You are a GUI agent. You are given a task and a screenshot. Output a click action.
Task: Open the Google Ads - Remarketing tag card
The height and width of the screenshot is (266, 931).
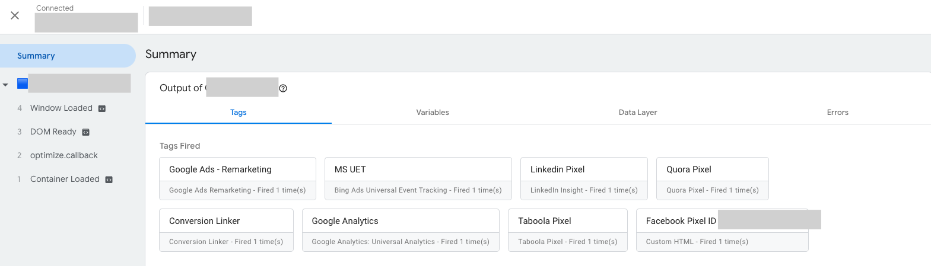click(x=237, y=178)
